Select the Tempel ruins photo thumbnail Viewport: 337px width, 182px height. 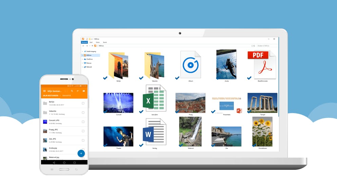point(262,103)
